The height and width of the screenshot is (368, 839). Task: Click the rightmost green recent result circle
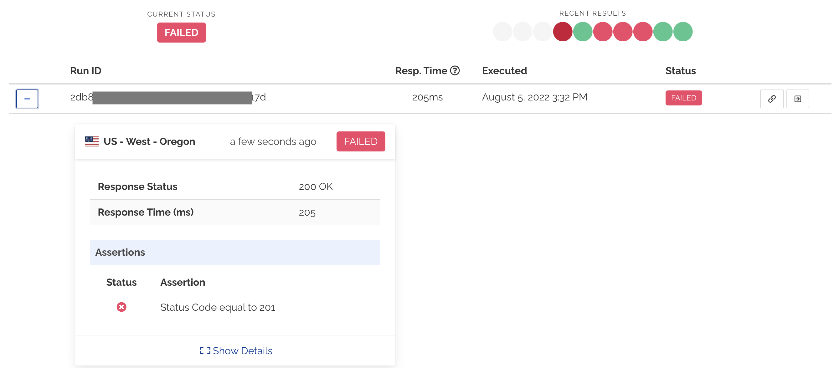click(683, 32)
